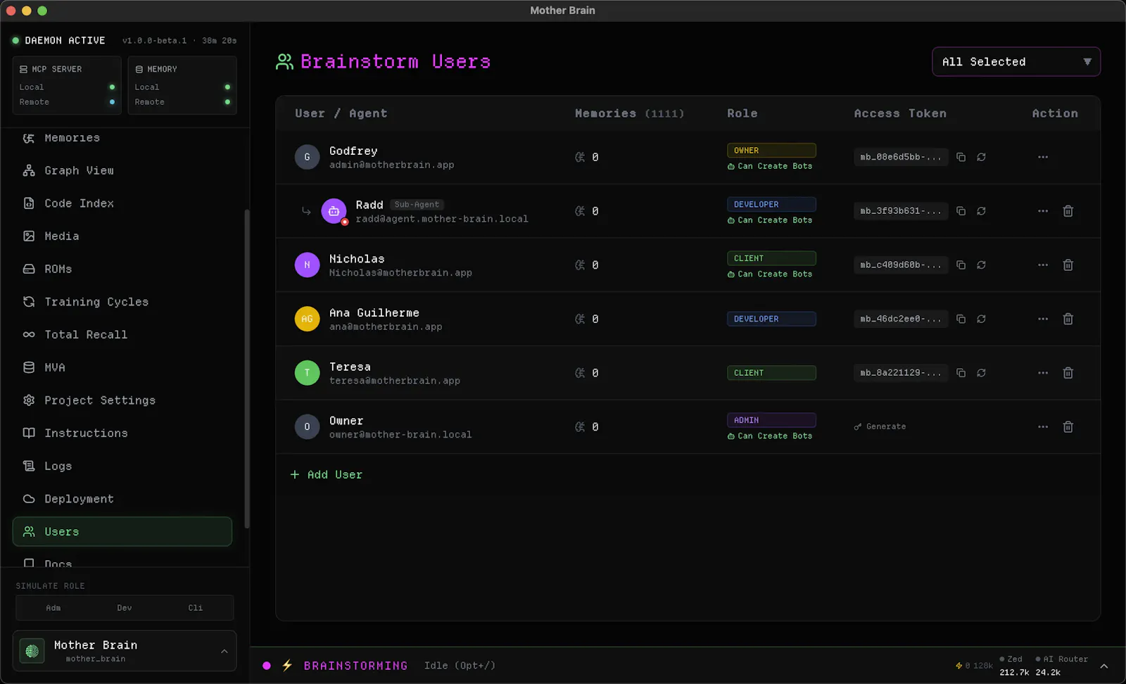Open more actions for Nicholas

(1043, 265)
